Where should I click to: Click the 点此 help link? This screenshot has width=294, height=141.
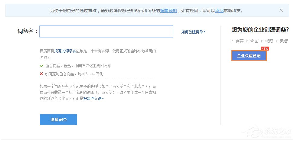click(x=219, y=11)
